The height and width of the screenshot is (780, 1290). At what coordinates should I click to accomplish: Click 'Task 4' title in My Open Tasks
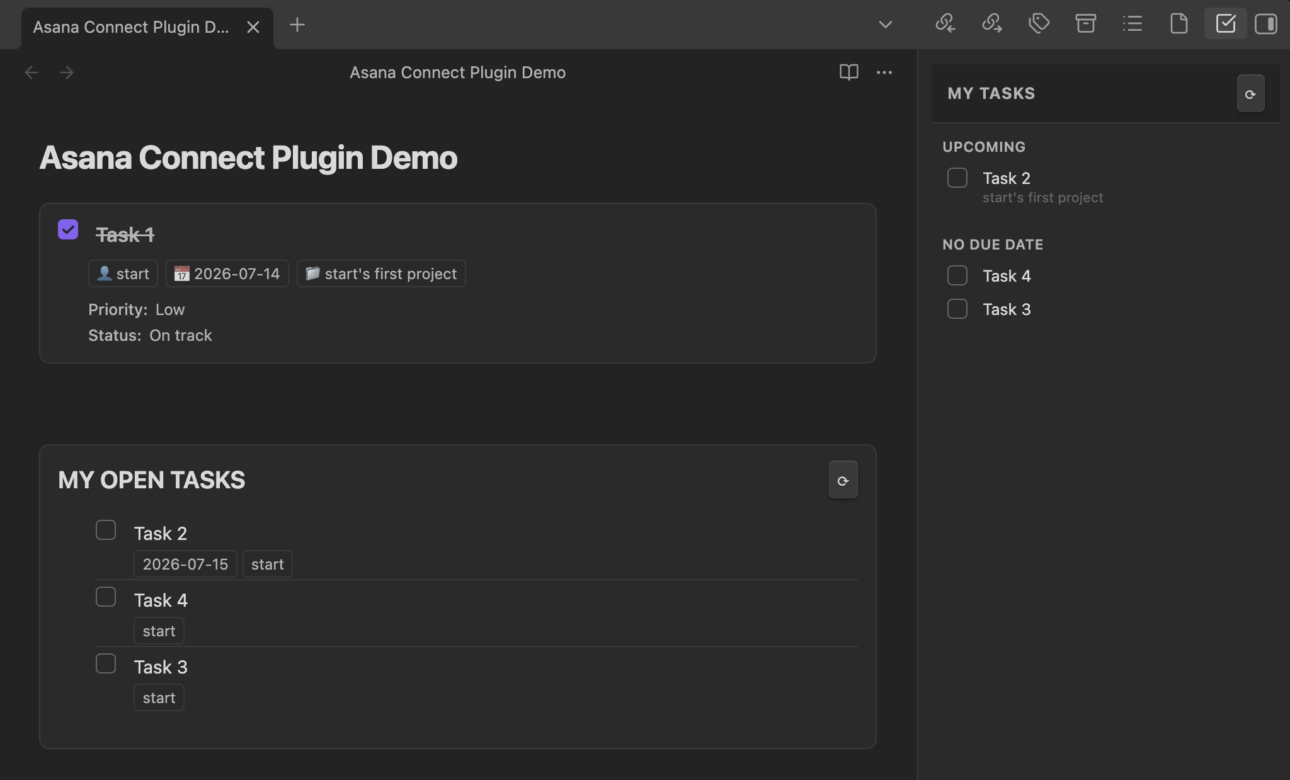click(x=161, y=600)
